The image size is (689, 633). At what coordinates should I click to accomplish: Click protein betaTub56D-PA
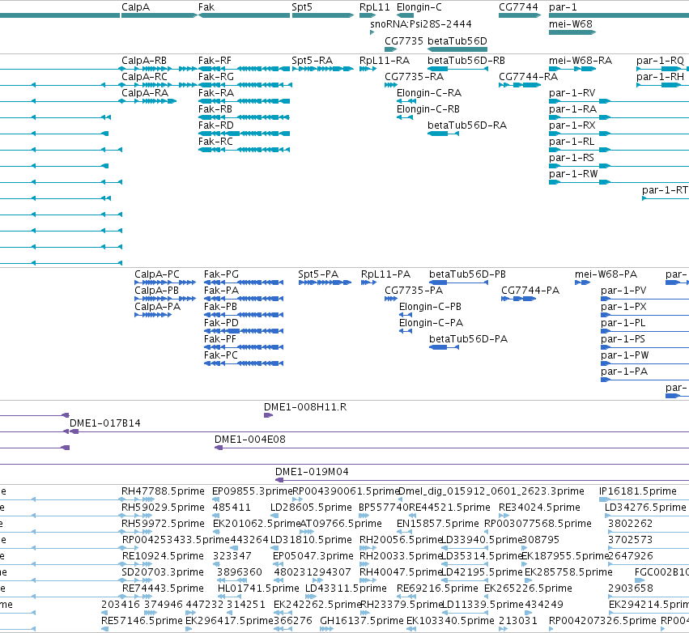(x=444, y=347)
